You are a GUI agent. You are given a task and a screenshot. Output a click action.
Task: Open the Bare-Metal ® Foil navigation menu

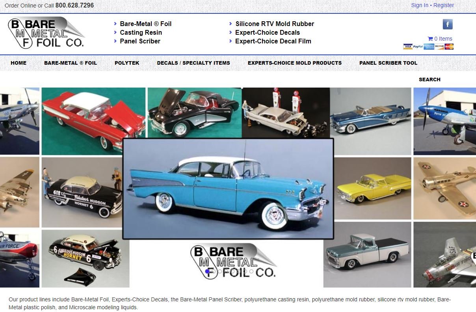[x=70, y=63]
